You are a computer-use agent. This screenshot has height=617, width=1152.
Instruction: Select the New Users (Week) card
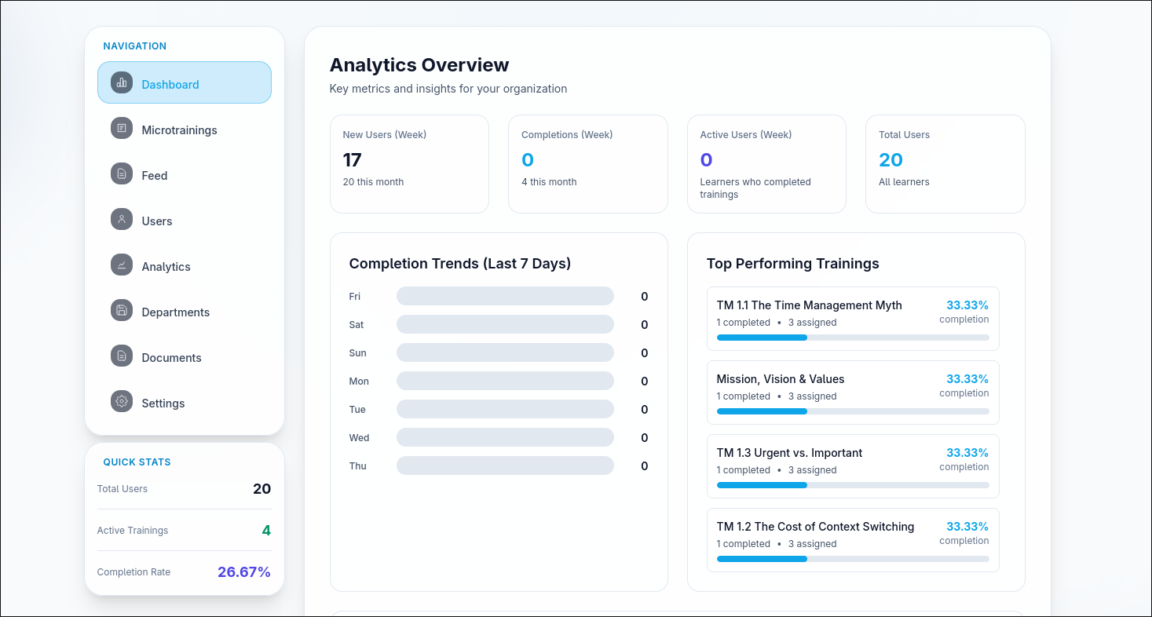(409, 164)
